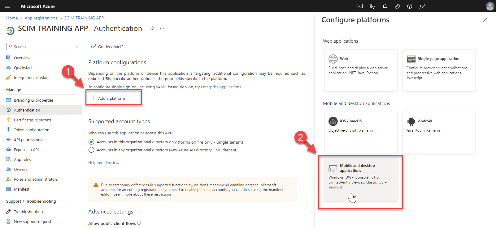Open the Feedback icon in top bar
Screen dimensions: 496x228
pos(422,6)
